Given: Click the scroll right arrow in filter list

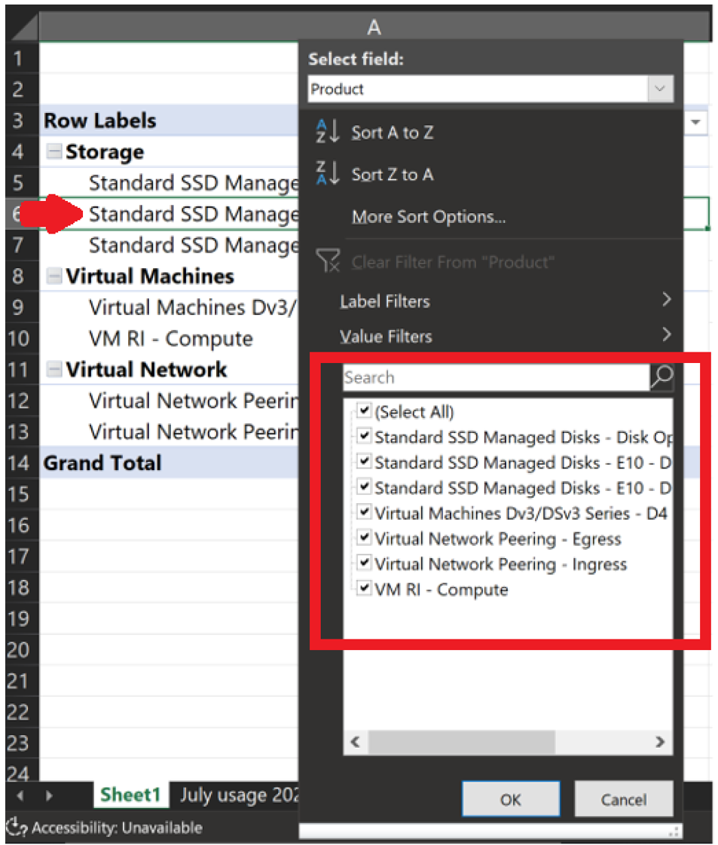Looking at the screenshot, I should pyautogui.click(x=660, y=742).
